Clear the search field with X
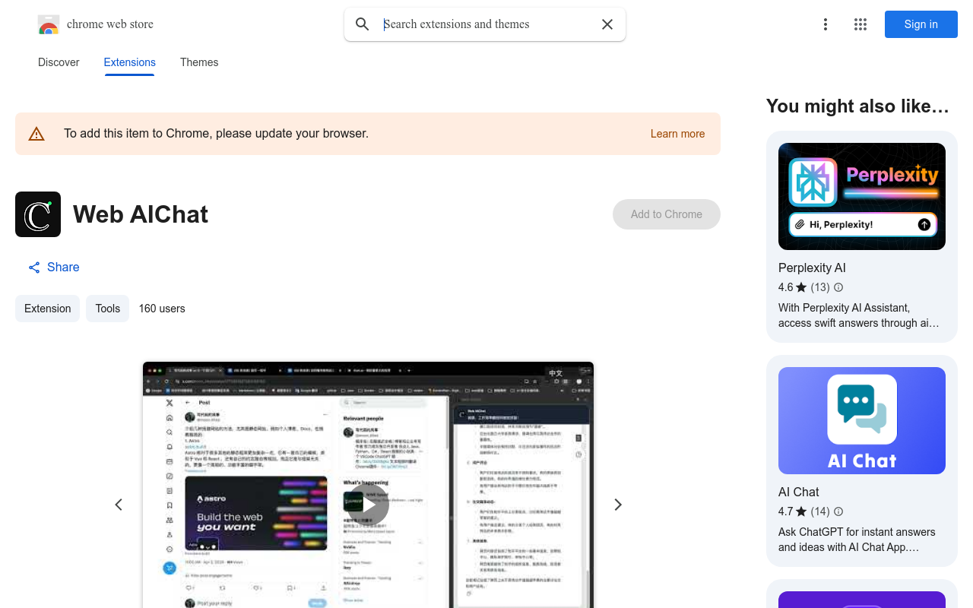Screen dimensions: 973x608 coord(607,24)
